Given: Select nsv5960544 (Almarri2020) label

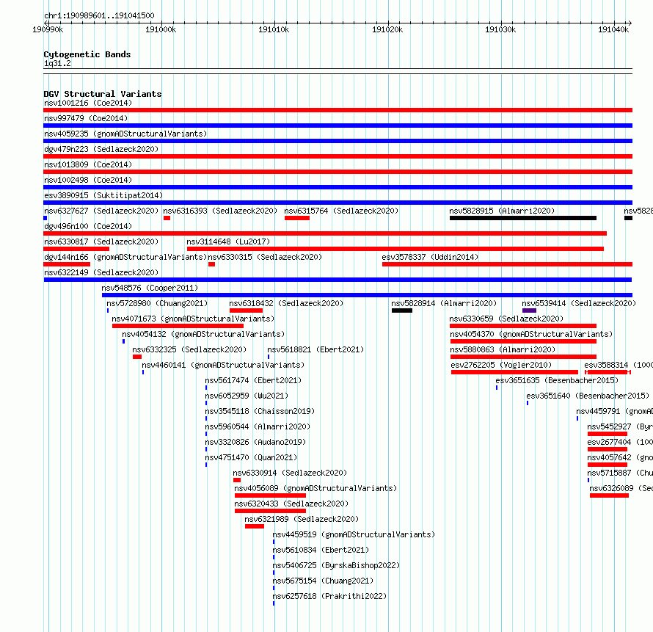Looking at the screenshot, I should tap(258, 426).
